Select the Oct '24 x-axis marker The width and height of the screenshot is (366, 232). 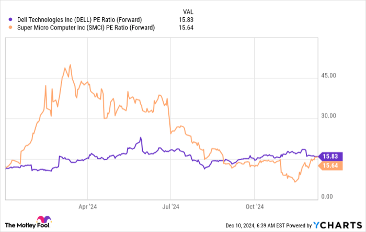254,206
